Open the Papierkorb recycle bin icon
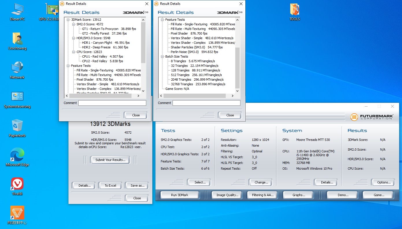The width and height of the screenshot is (402, 229). [17, 128]
